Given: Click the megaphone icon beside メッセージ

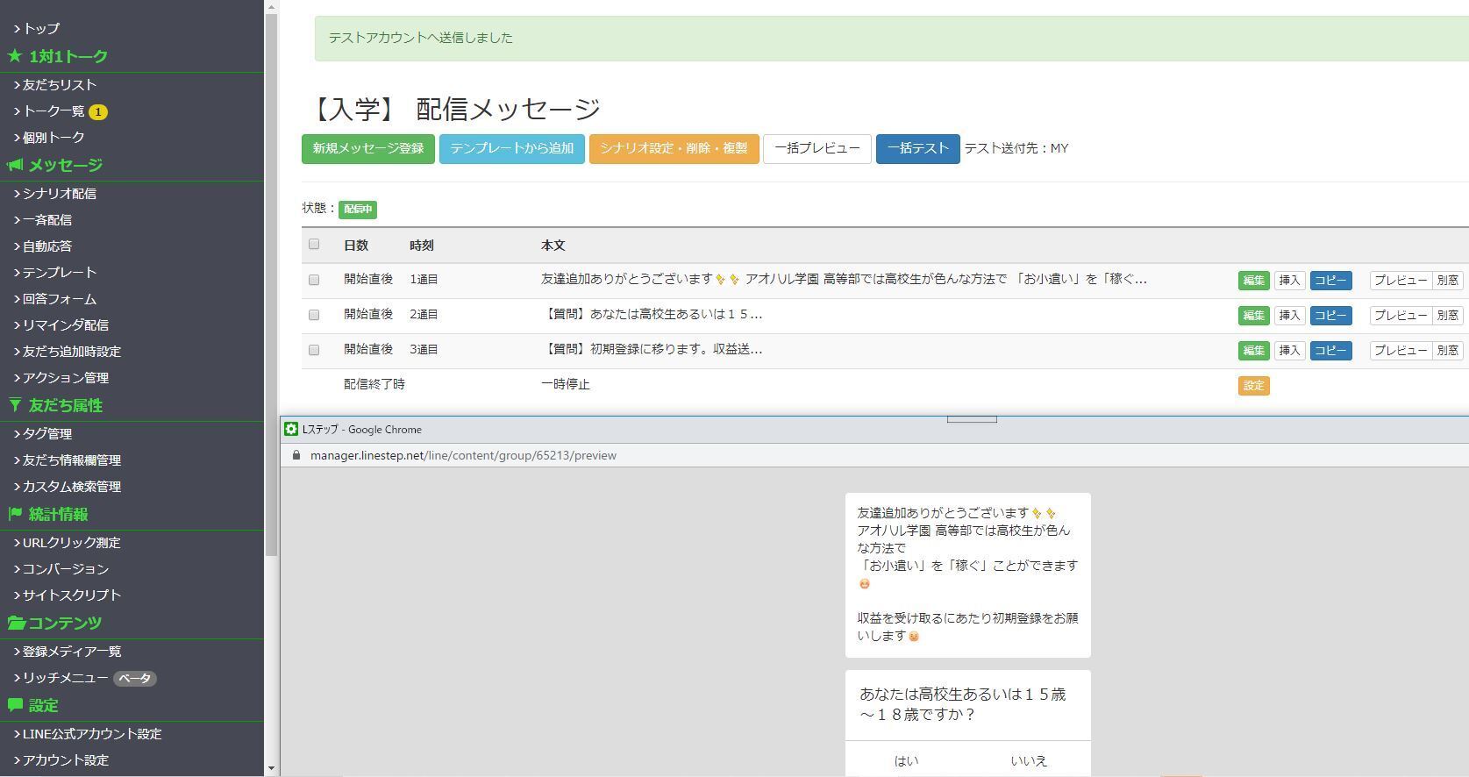Looking at the screenshot, I should pos(15,166).
